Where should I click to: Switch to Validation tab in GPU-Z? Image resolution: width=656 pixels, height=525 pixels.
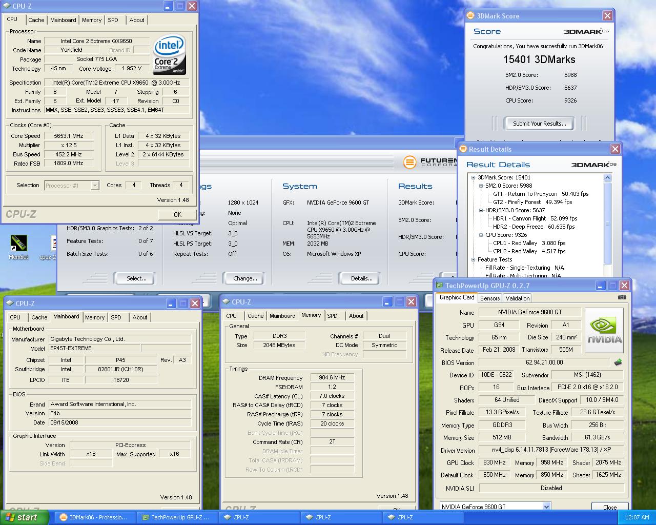click(518, 298)
